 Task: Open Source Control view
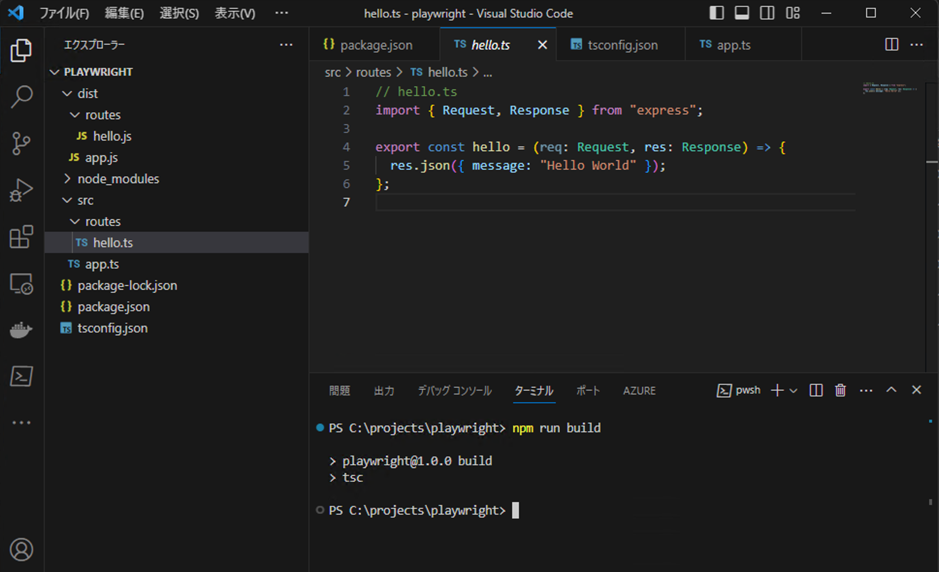pyautogui.click(x=21, y=143)
